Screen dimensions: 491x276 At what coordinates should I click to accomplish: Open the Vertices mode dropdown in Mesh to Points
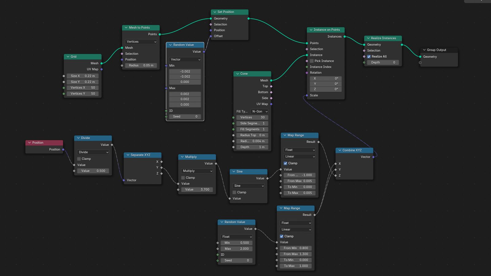pos(141,42)
